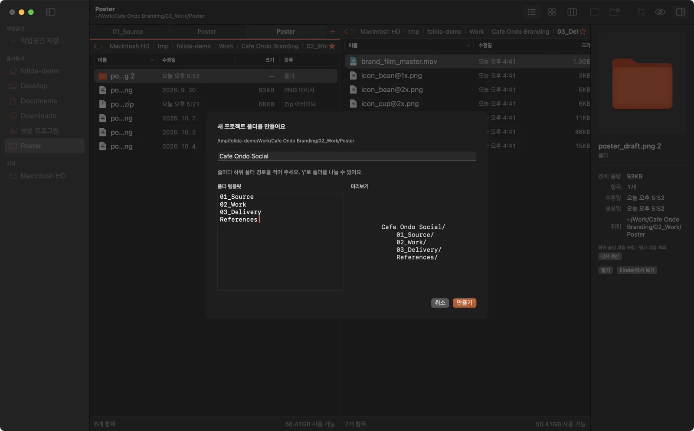The image size is (694, 431).
Task: Toggle the sidebar panel icon
Action: point(51,12)
